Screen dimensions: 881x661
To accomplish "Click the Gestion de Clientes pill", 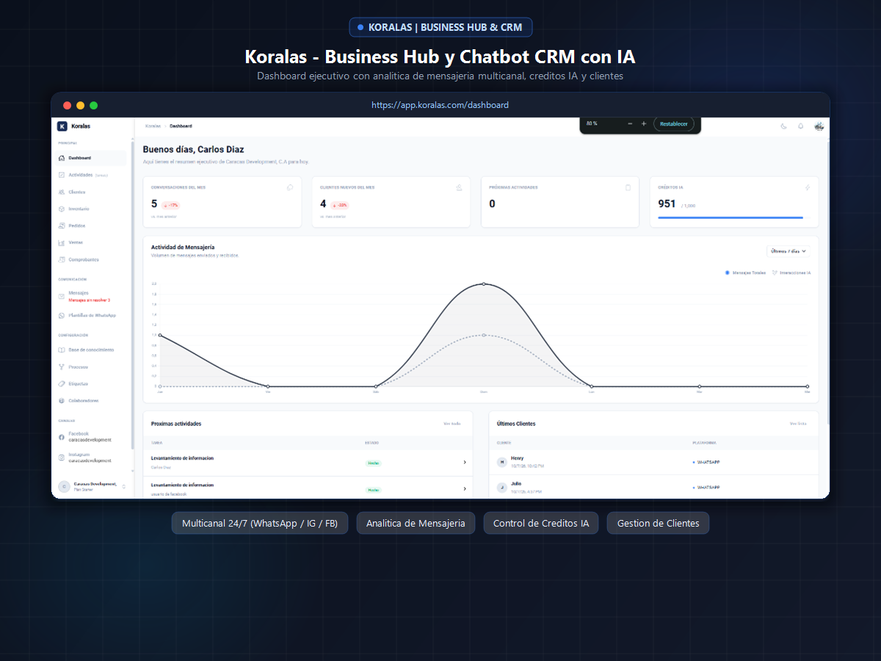I will click(658, 523).
